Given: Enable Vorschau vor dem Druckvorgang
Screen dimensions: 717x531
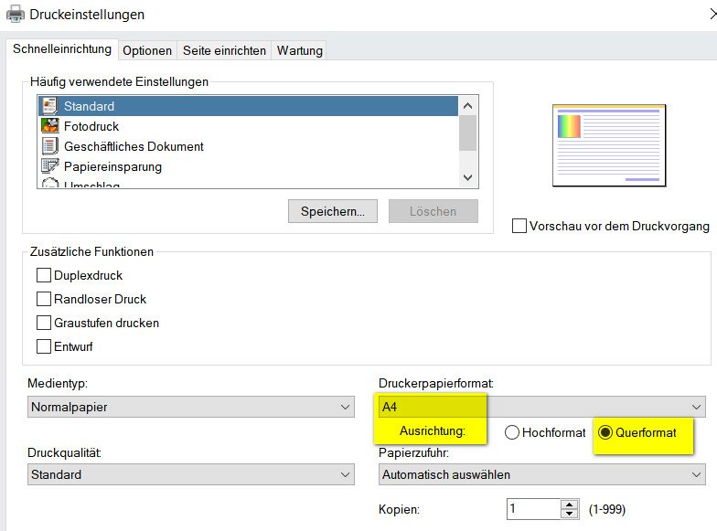Looking at the screenshot, I should pyautogui.click(x=519, y=226).
